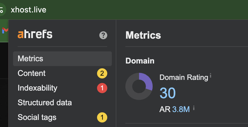
Task: Click the Ahrefs Rank value 3.8M
Action: [x=181, y=110]
